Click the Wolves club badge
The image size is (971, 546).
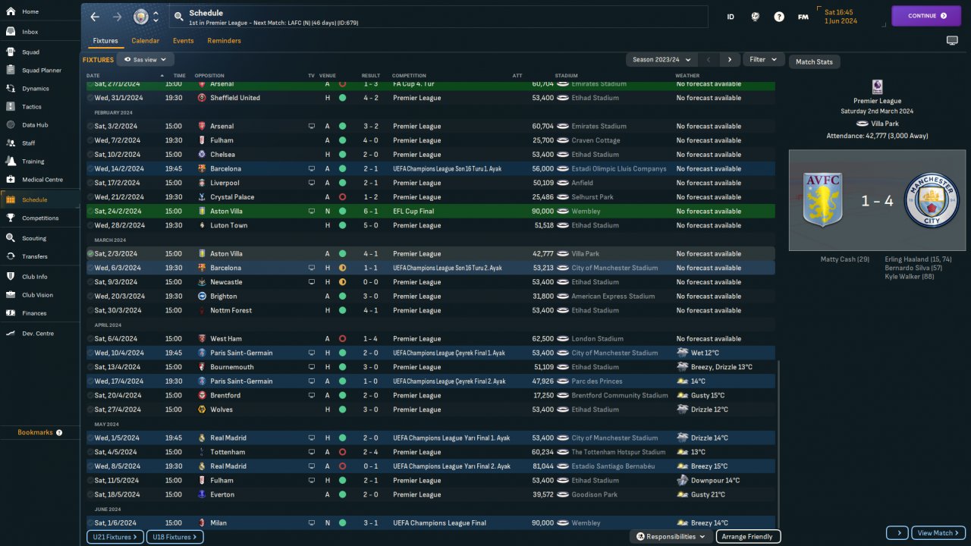202,409
